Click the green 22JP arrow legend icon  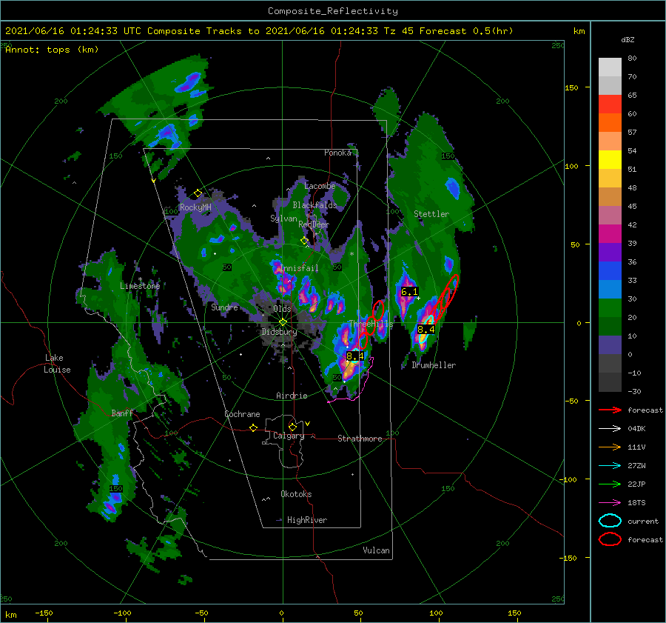(x=610, y=484)
